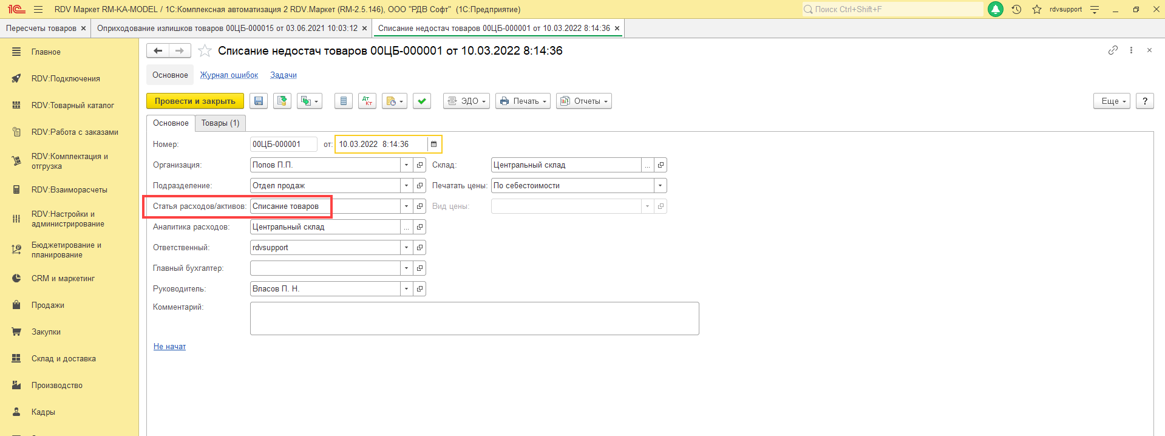Switch to Оприходование излишков товаров tab

tap(227, 29)
